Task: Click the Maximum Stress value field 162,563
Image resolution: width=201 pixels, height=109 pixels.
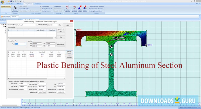Action: point(42,89)
